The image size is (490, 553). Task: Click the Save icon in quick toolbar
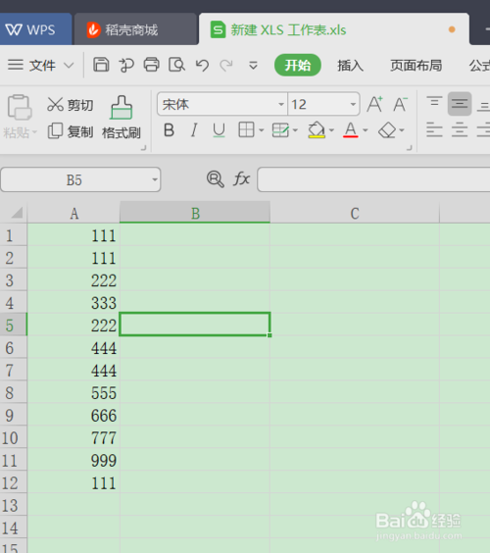coord(101,65)
